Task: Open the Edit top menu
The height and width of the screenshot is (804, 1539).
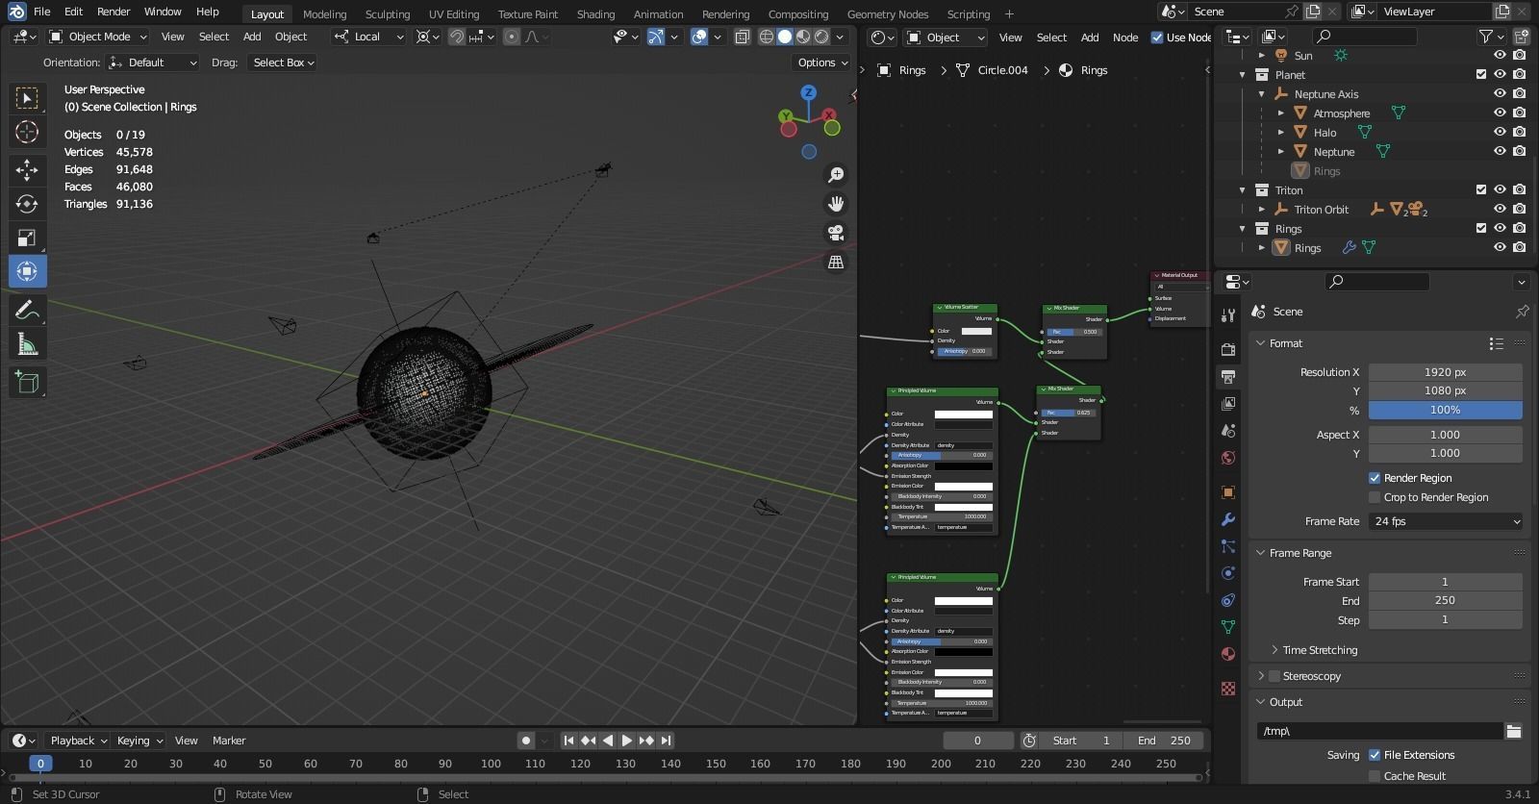Action: tap(73, 12)
